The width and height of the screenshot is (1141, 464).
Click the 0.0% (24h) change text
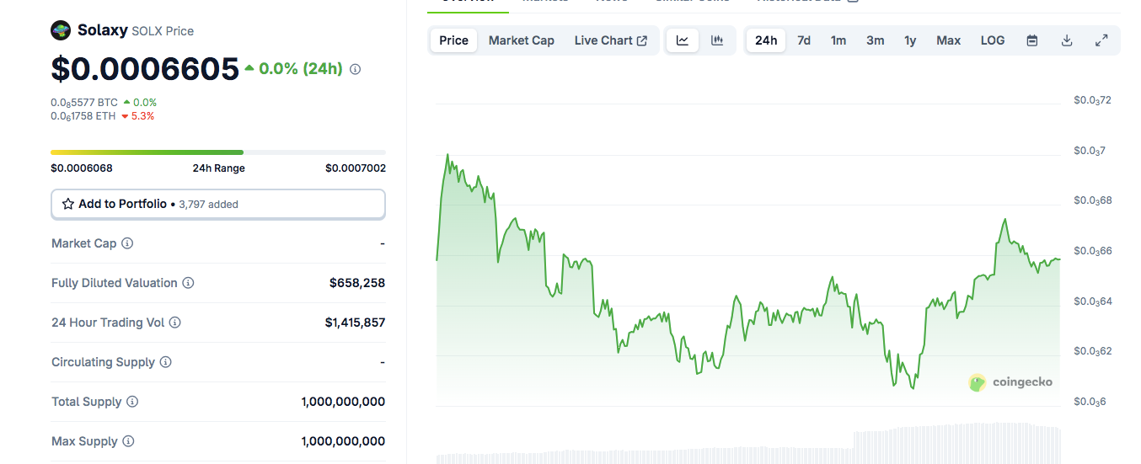[x=301, y=69]
